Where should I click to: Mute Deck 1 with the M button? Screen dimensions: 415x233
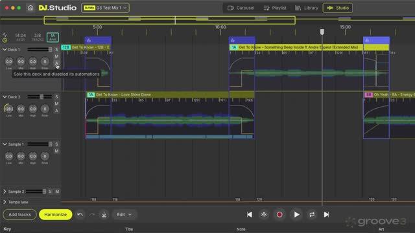56,56
